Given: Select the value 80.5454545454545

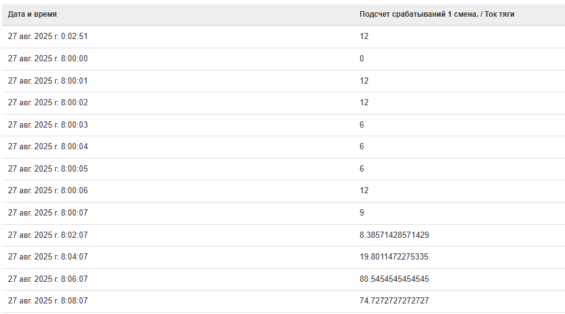Looking at the screenshot, I should (x=394, y=279).
